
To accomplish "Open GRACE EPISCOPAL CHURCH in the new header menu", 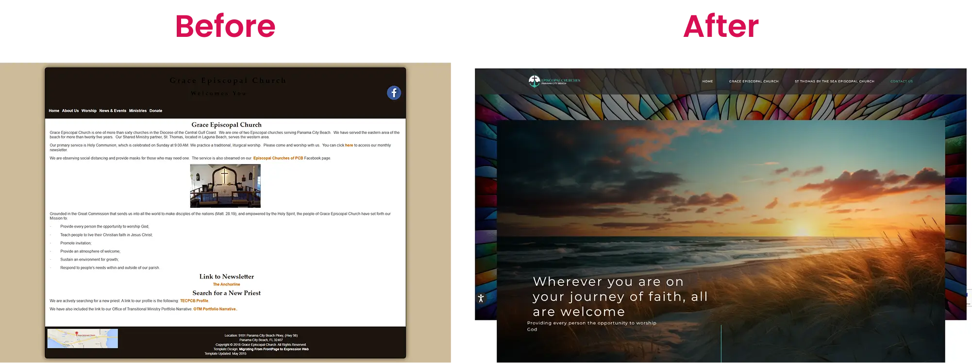I will [x=754, y=82].
